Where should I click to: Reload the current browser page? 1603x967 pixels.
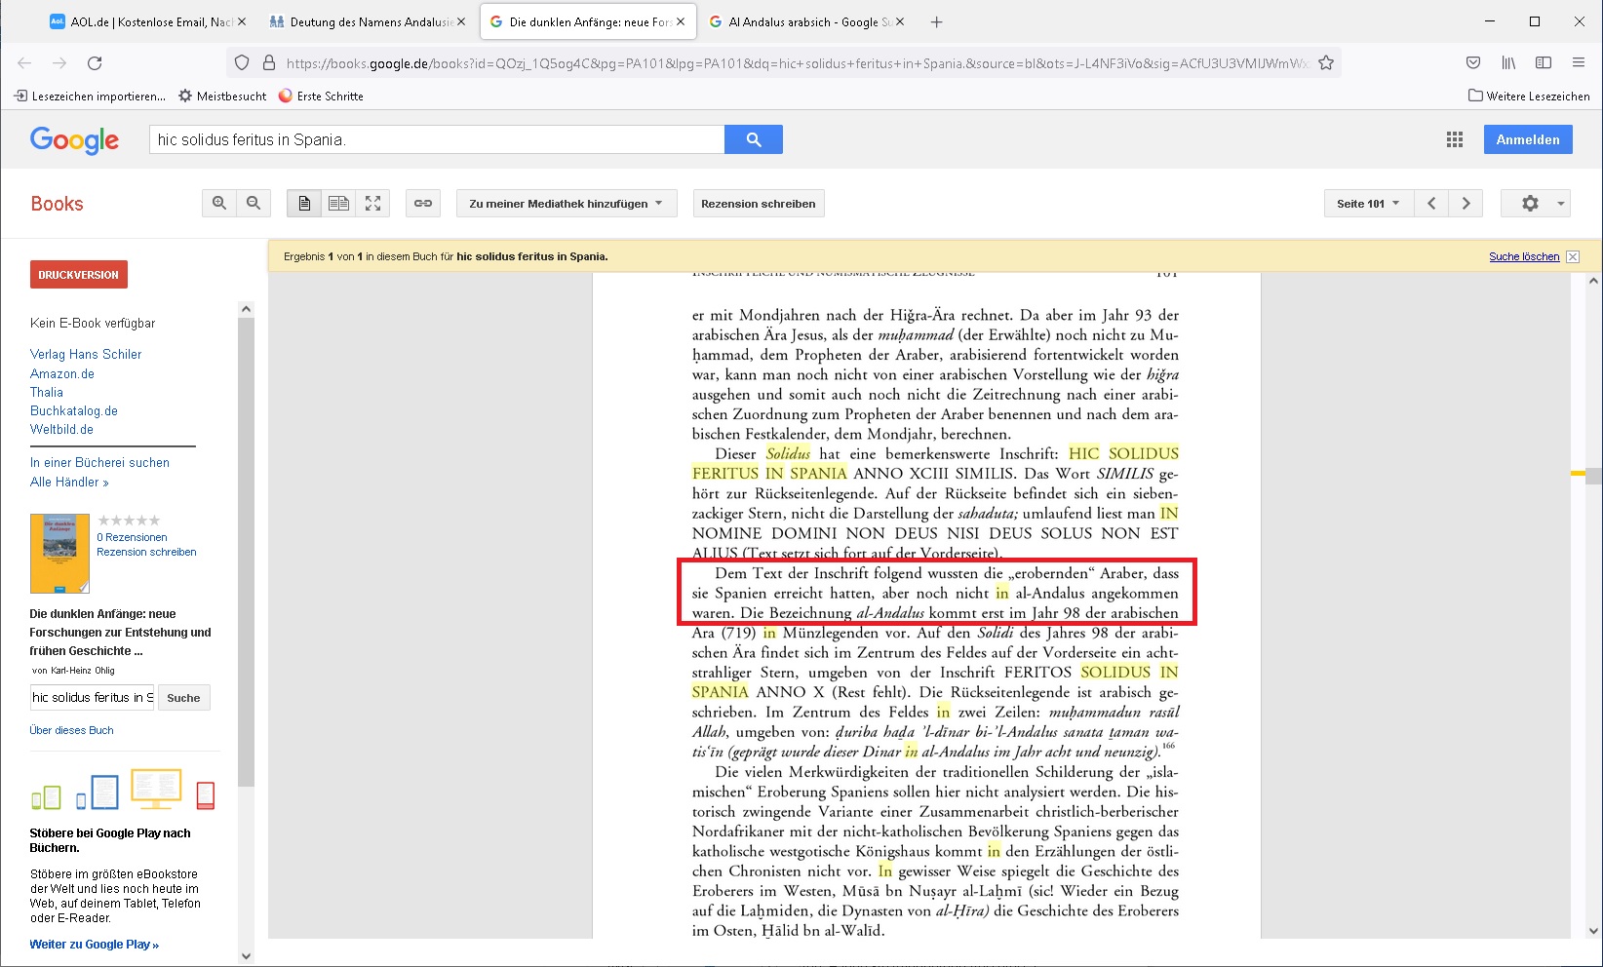95,63
